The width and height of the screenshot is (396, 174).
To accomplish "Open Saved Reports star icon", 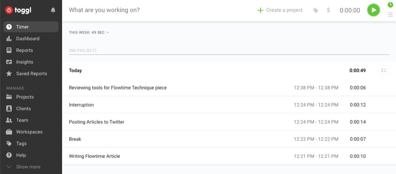I will [9, 74].
